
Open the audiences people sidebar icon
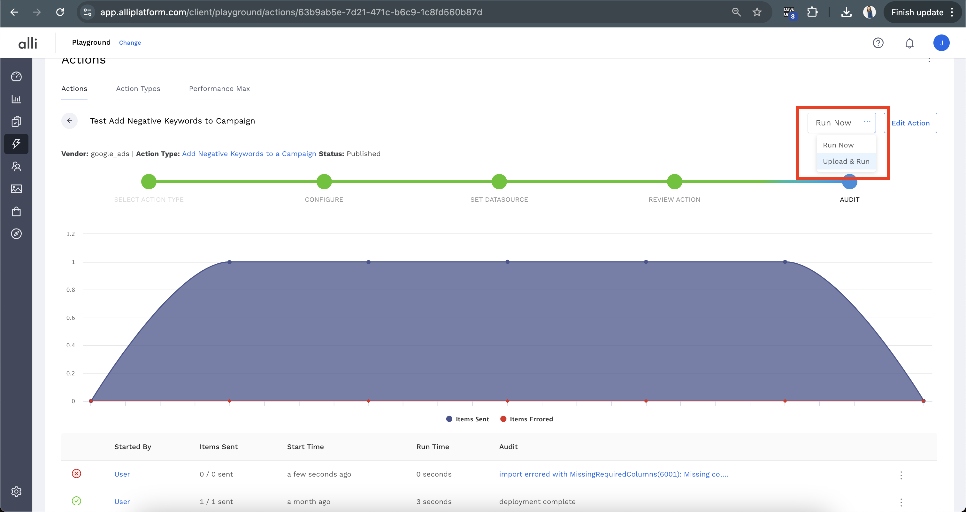pos(16,166)
